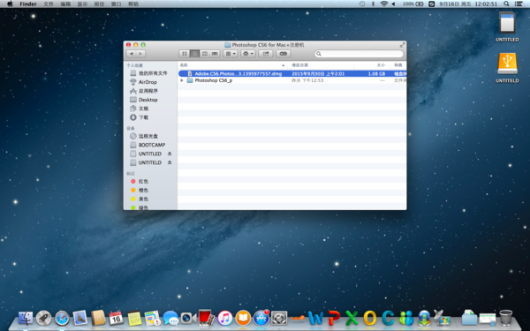This screenshot has height=331, width=530.
Task: Click the battery status indicator
Action: tap(413, 4)
